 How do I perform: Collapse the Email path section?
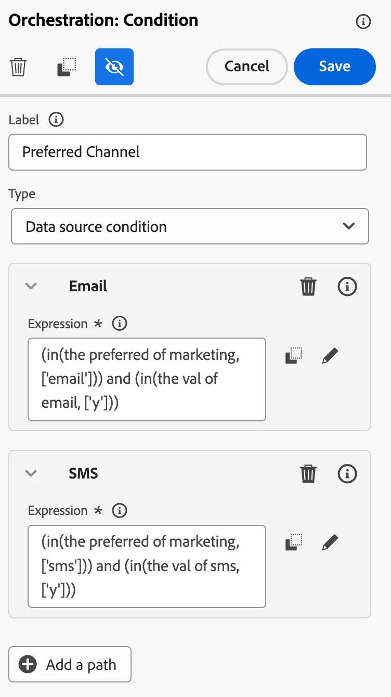31,286
